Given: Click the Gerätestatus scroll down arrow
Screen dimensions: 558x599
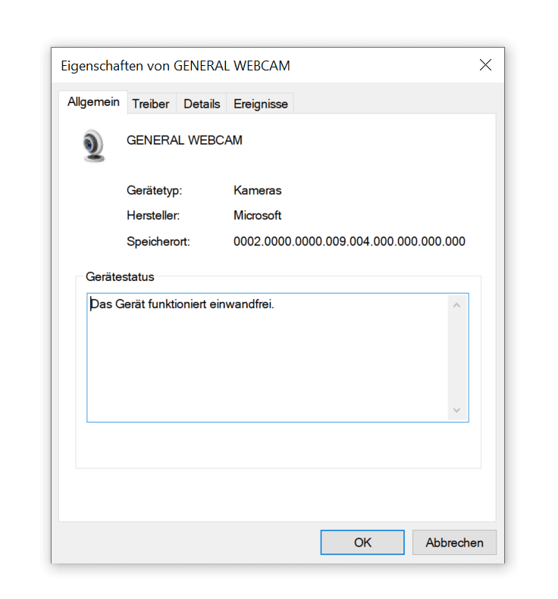Looking at the screenshot, I should 456,410.
